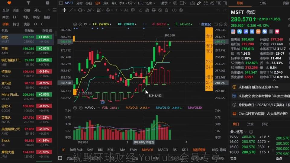Open the IC indicator settings gear
The width and height of the screenshot is (290, 163).
75,24
